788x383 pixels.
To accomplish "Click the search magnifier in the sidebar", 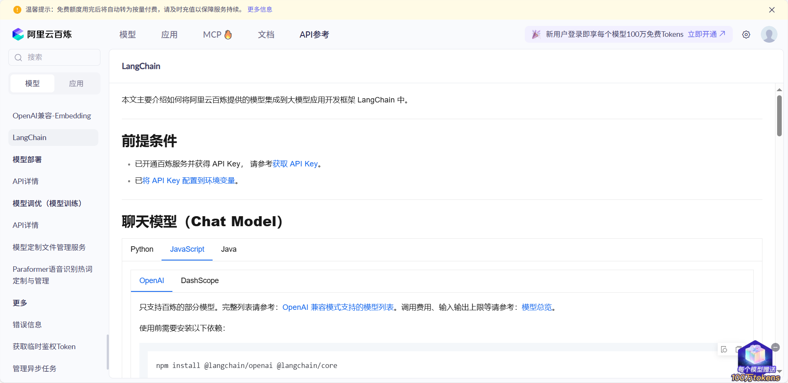I will click(18, 57).
